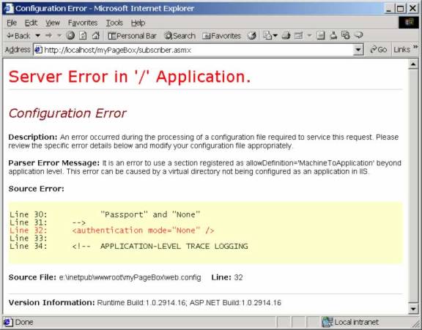Click the 'Server Error in '/' Application.' heading
Viewport: 422px width, 330px height.
point(130,77)
